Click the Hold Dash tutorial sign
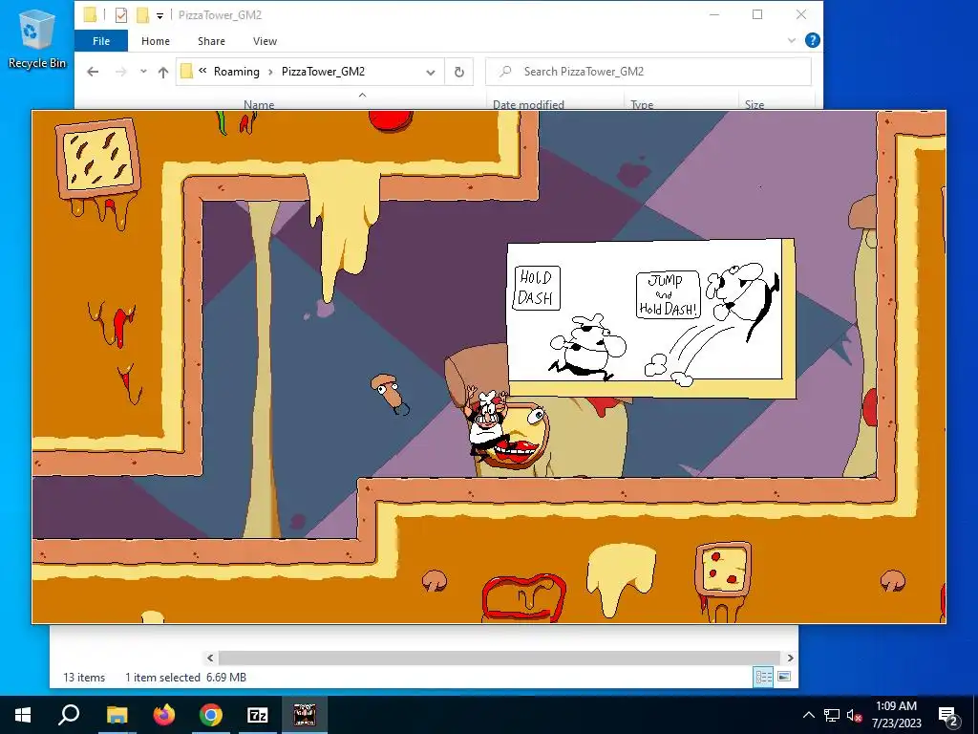Viewport: 978px width, 734px height. point(650,318)
